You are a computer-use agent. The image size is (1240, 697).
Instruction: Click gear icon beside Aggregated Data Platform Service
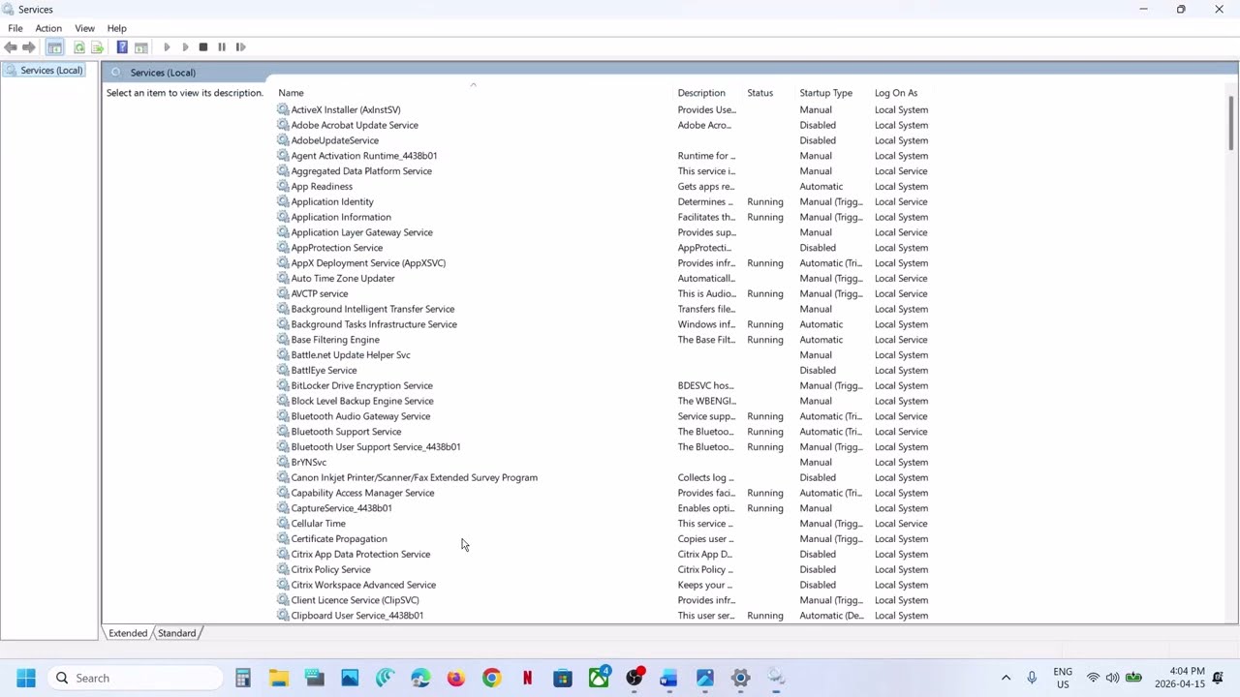[x=283, y=171]
